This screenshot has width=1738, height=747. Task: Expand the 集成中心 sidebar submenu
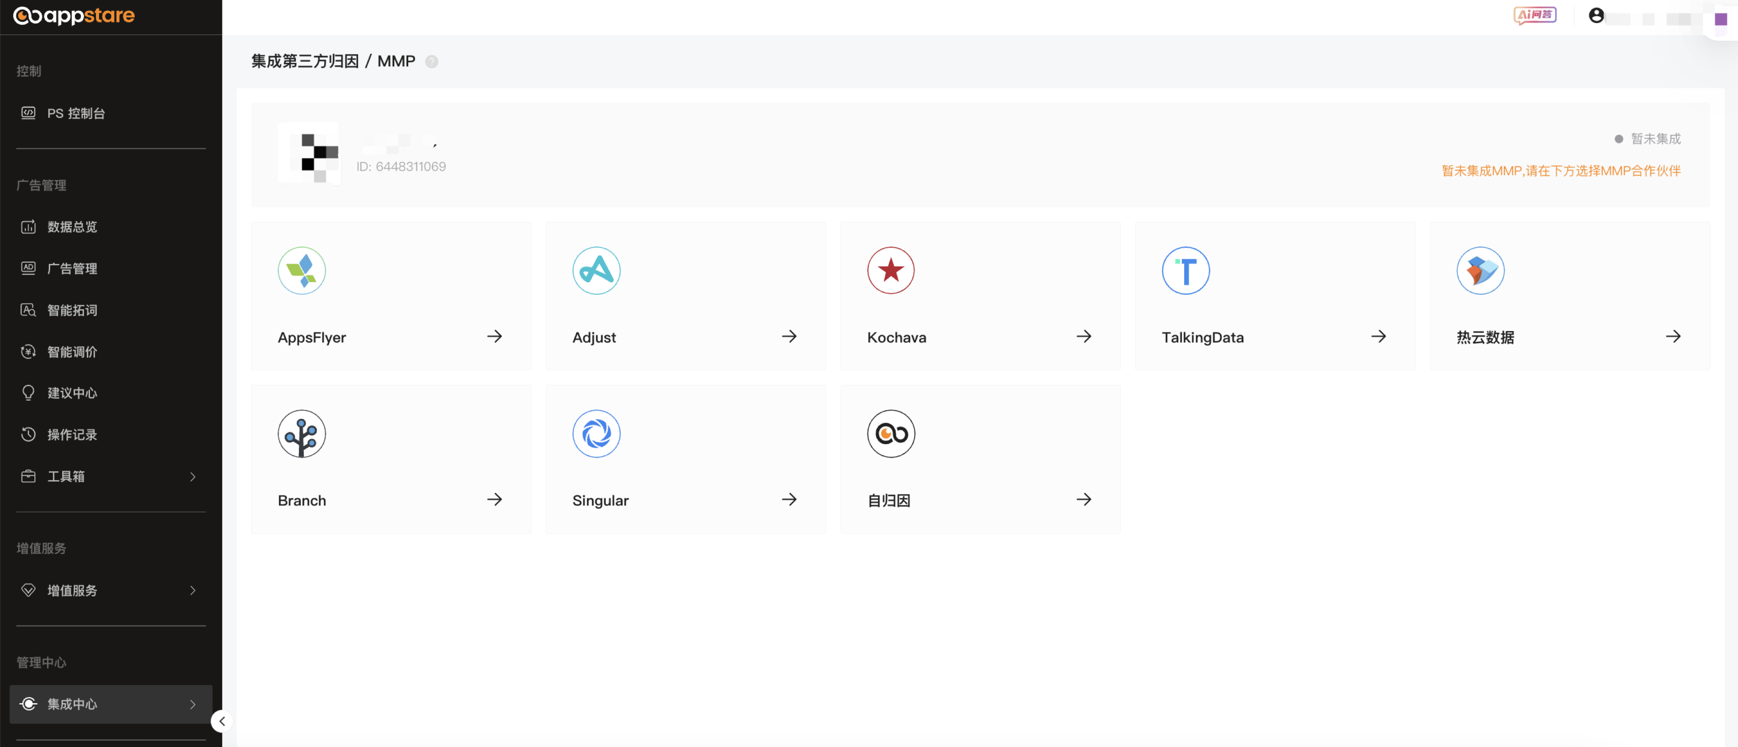193,704
